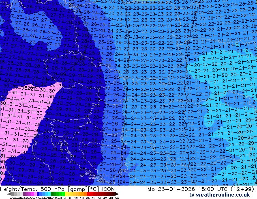Click the 'ICON' model name label
Image resolution: width=257 pixels, height=199 pixels.
coord(108,189)
